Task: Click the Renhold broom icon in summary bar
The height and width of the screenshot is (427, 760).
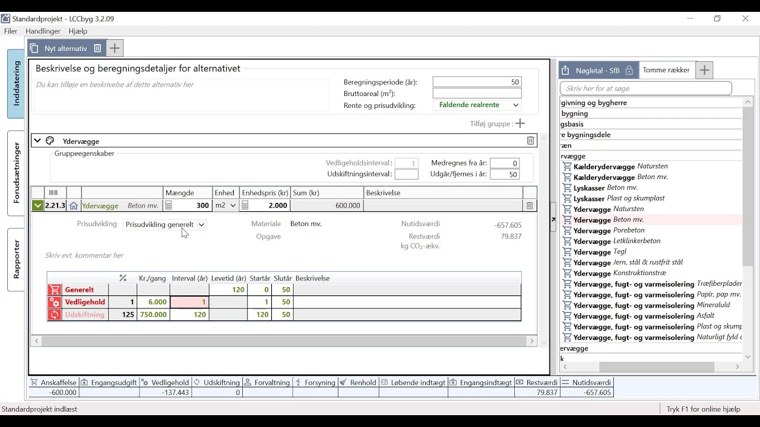Action: coord(344,383)
